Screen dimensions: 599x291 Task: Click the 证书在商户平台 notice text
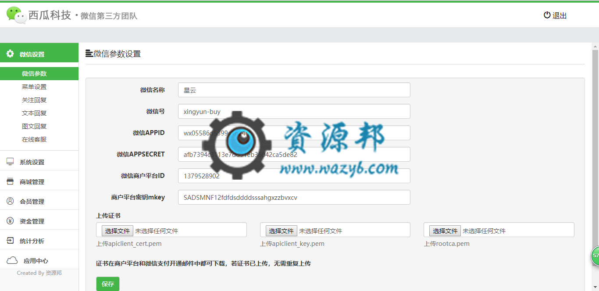tap(203, 263)
